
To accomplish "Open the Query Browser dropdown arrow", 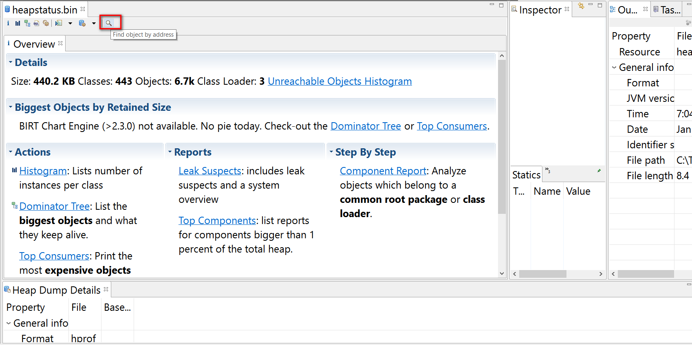I will click(x=94, y=23).
